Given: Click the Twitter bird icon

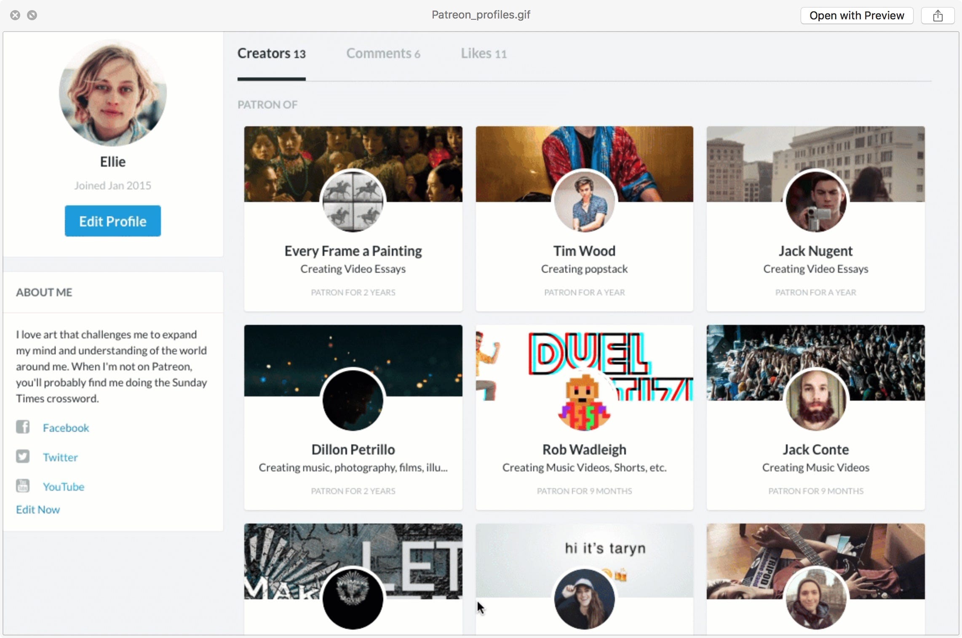Looking at the screenshot, I should pos(23,456).
